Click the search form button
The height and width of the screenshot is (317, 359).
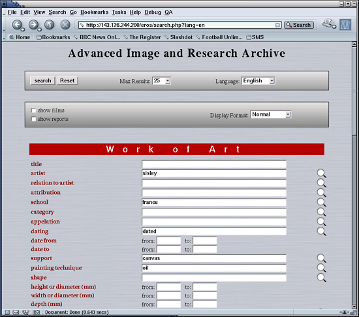42,80
